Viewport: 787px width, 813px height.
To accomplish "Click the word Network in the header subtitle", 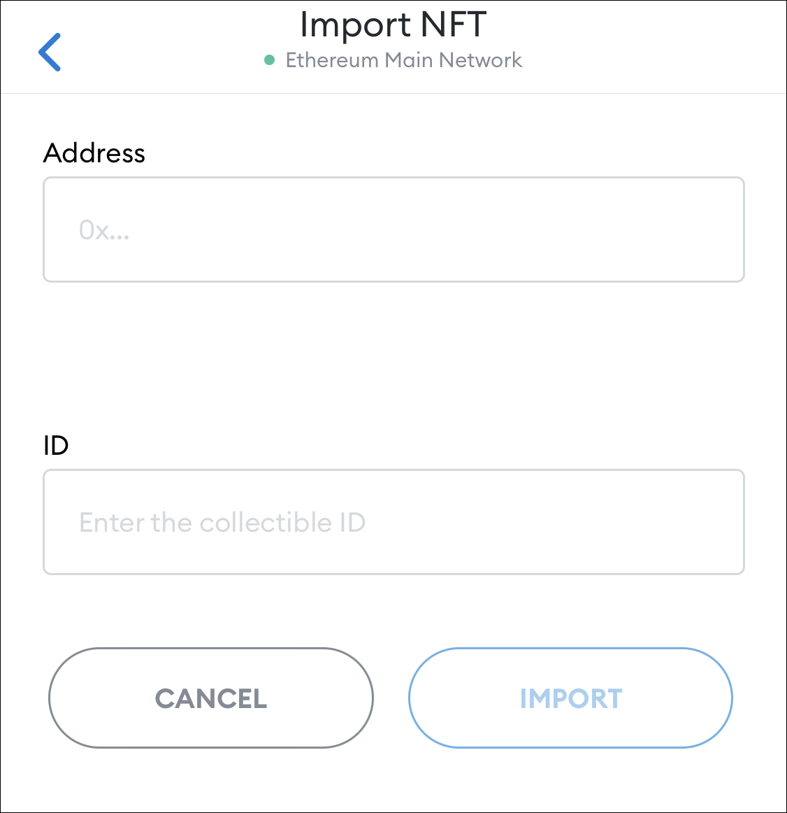I will [480, 60].
